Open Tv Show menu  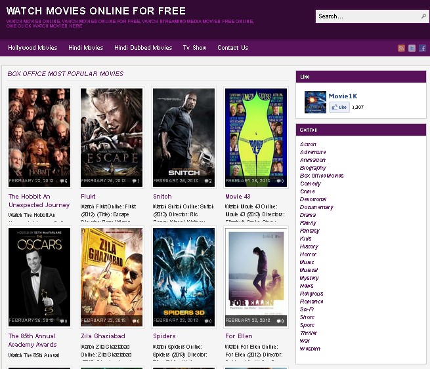tap(195, 48)
